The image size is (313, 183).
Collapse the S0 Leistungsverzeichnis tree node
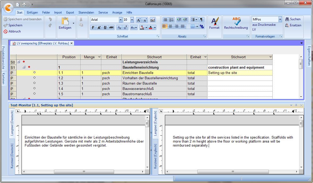[19, 62]
